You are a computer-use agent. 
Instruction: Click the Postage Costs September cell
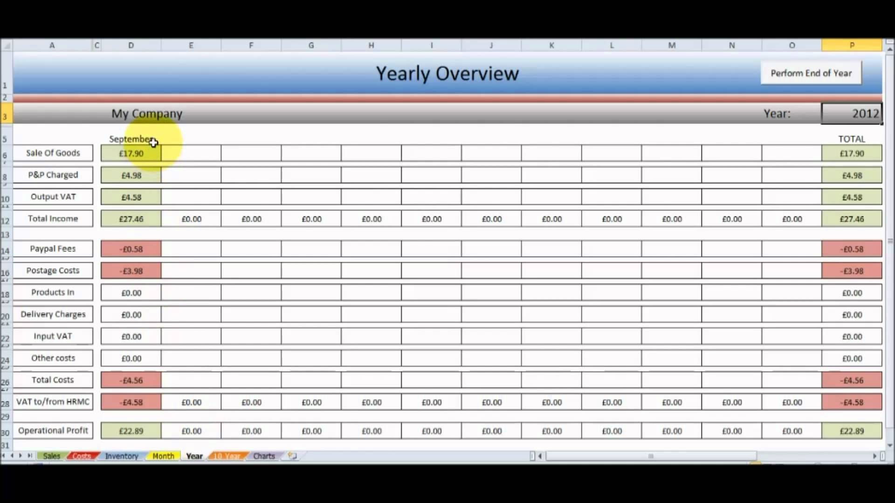click(x=131, y=270)
